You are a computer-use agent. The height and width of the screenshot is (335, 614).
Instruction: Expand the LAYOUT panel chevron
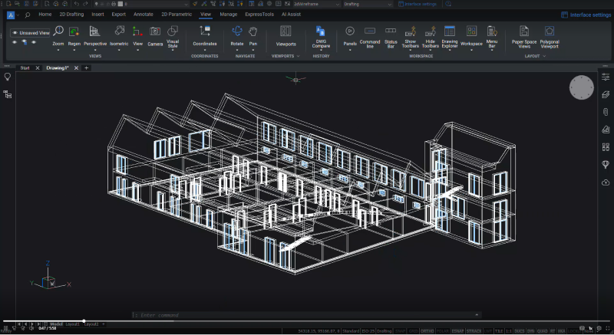point(544,56)
